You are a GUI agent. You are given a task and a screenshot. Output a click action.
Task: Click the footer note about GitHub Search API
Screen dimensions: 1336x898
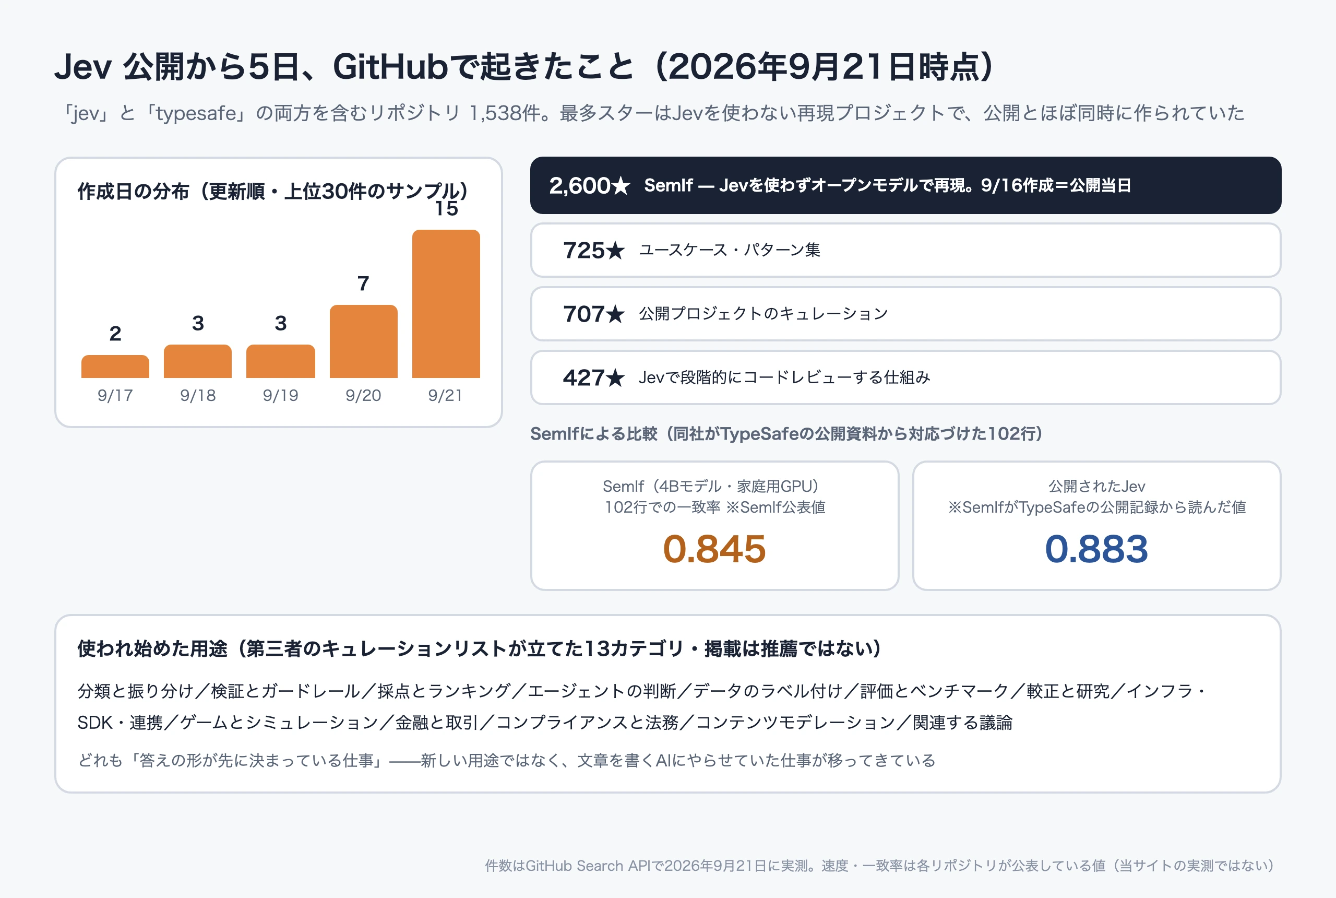[879, 865]
